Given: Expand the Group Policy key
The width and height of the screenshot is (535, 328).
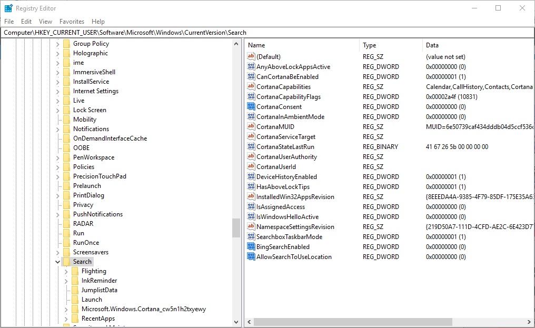Looking at the screenshot, I should coord(58,44).
